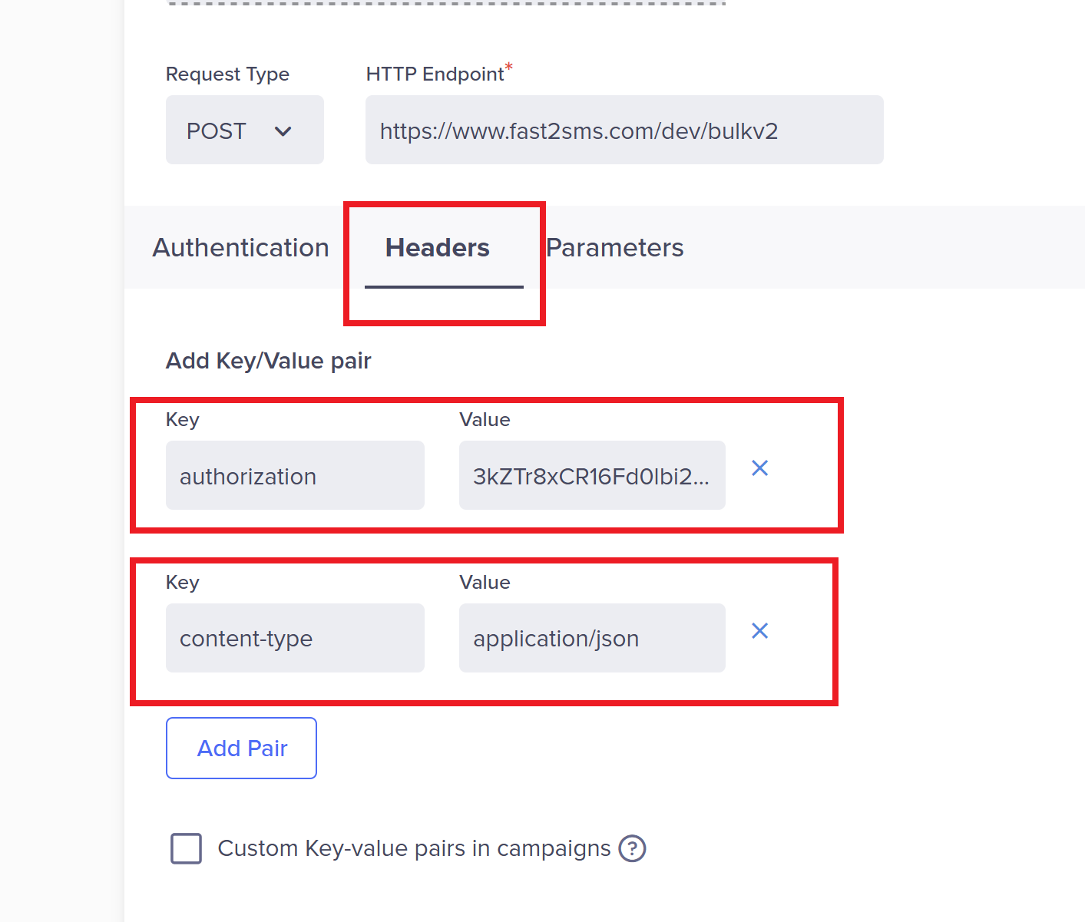
Task: Click the 'Custom Key-value pairs in campaigns' label
Action: 414,848
